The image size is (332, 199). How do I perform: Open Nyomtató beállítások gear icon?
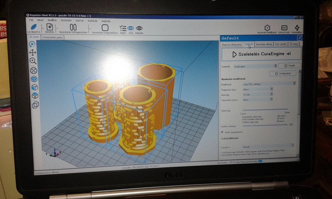click(267, 28)
